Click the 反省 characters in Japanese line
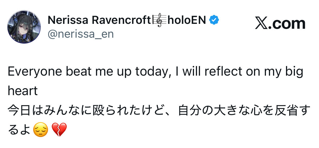Image resolution: width=319 pixels, height=148 pixels. pos(282,111)
